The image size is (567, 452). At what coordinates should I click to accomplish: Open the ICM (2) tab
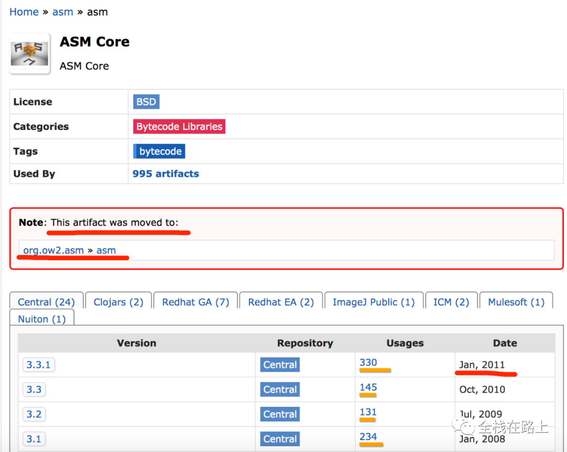451,302
